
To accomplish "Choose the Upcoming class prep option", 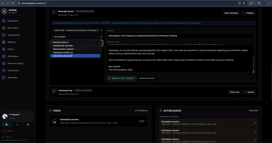I will [75, 56].
